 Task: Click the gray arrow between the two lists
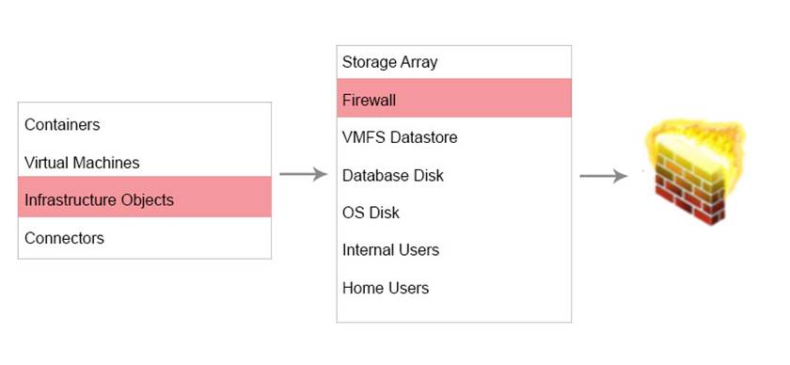(x=303, y=174)
